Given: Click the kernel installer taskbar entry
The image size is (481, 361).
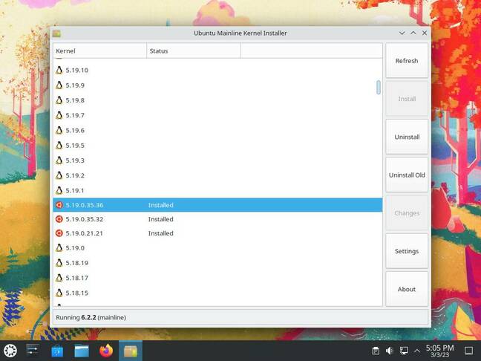Looking at the screenshot, I should (x=131, y=351).
